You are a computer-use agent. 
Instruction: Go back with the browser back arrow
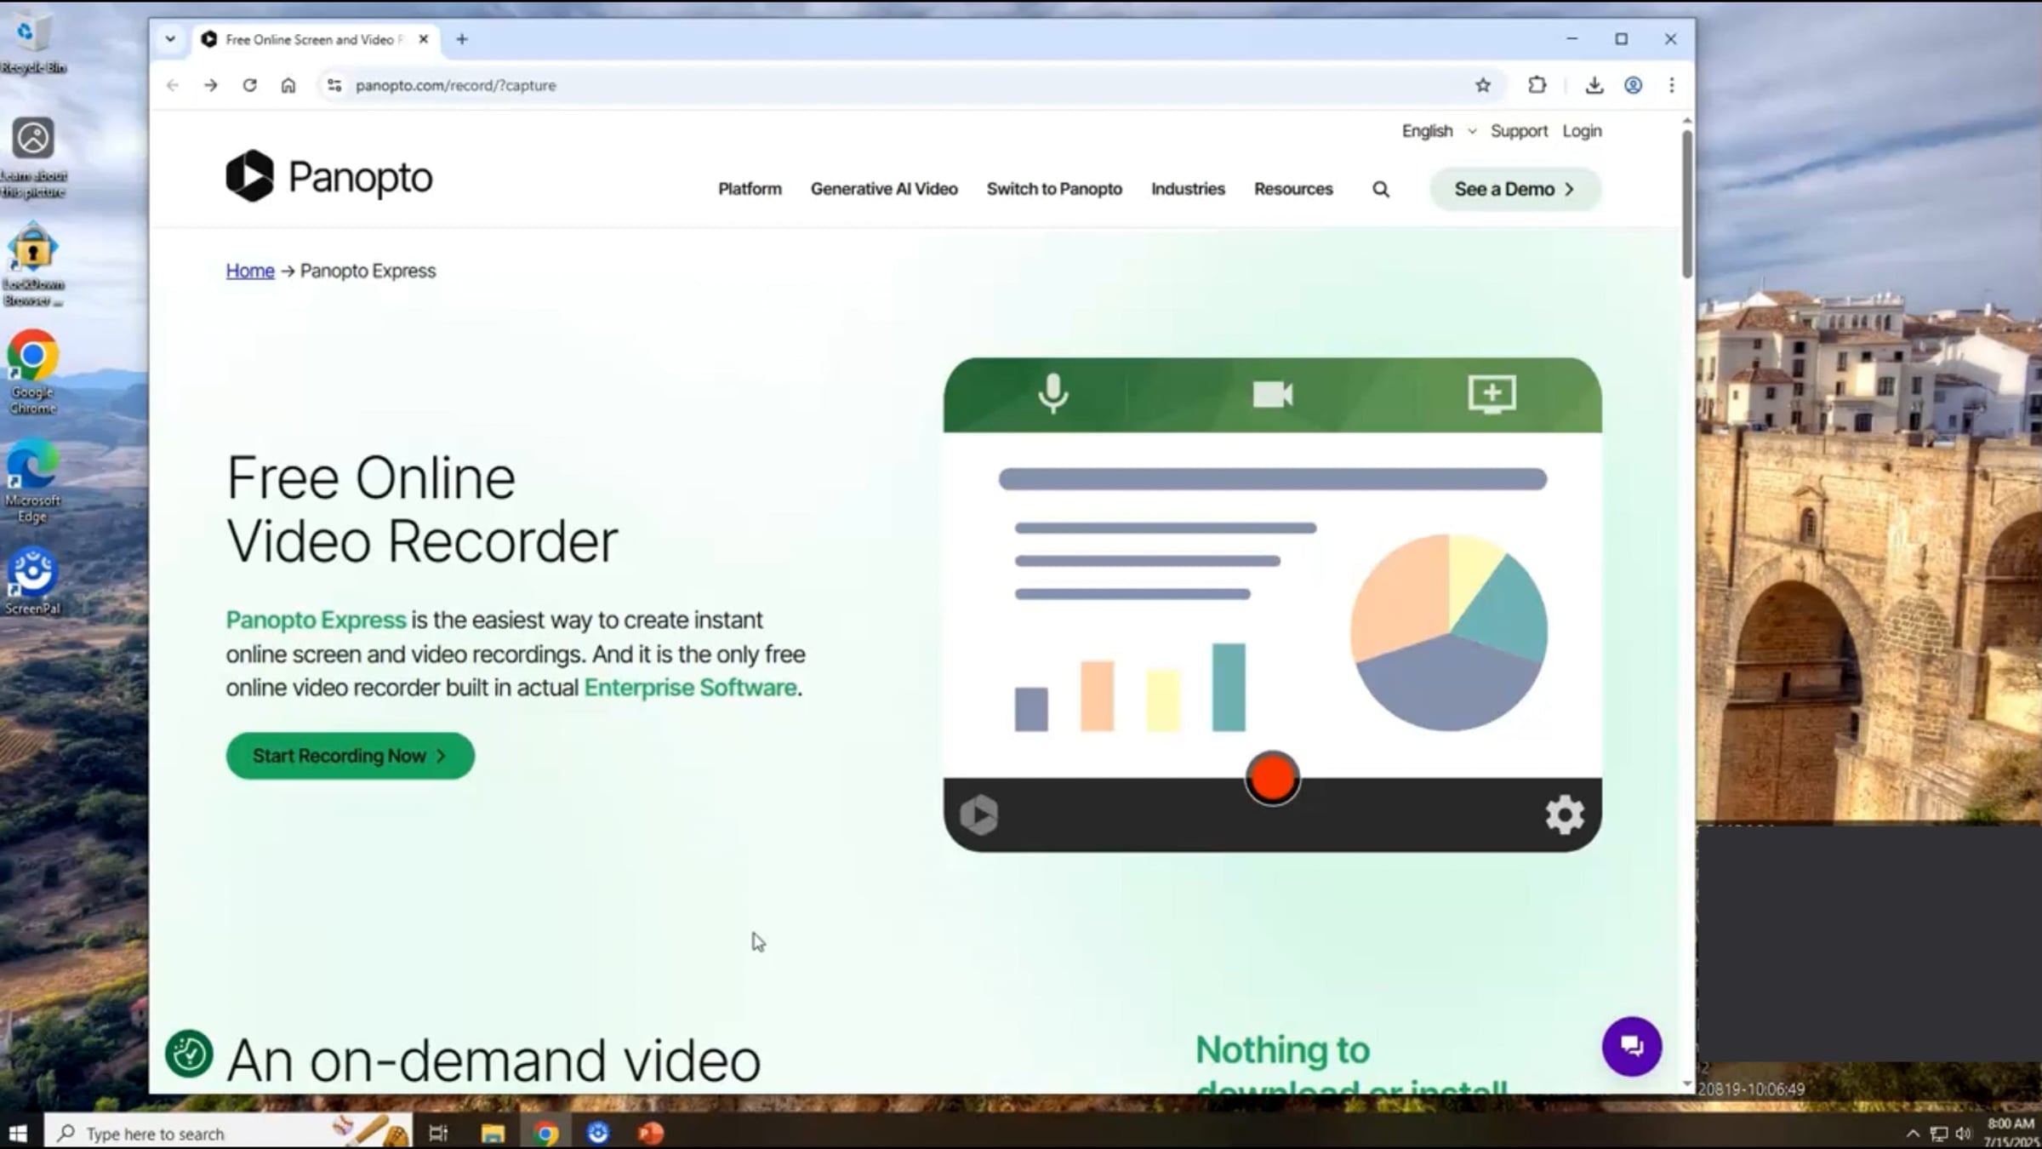[x=173, y=85]
